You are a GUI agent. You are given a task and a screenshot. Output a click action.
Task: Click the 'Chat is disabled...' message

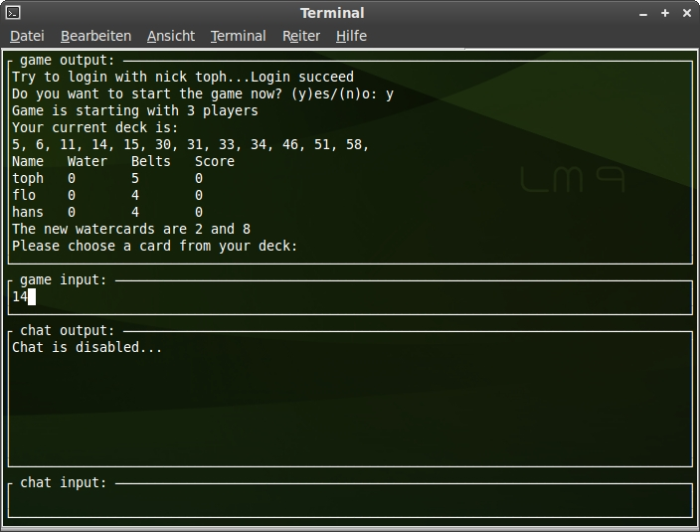click(87, 348)
